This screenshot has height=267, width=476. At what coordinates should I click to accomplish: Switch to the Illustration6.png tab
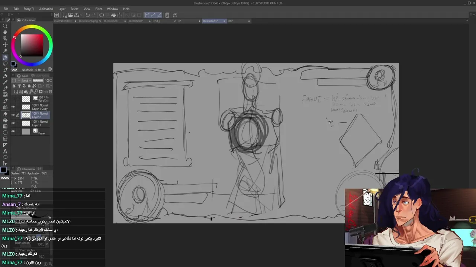click(89, 21)
